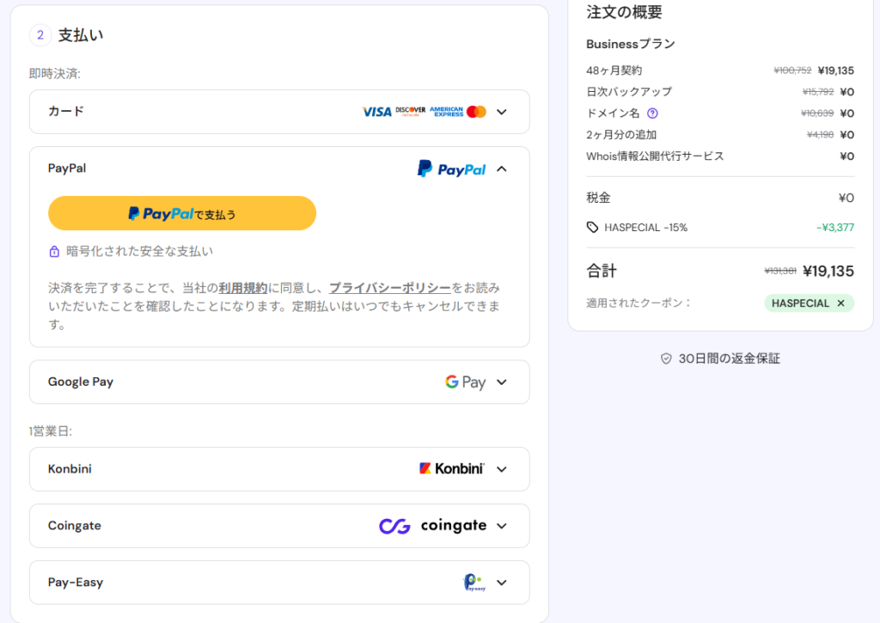Click the help icon beside ドメイン名

pos(652,113)
